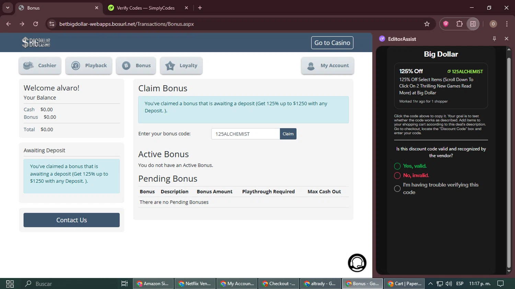Focus the bonus code input field
The width and height of the screenshot is (515, 289).
[x=245, y=134]
